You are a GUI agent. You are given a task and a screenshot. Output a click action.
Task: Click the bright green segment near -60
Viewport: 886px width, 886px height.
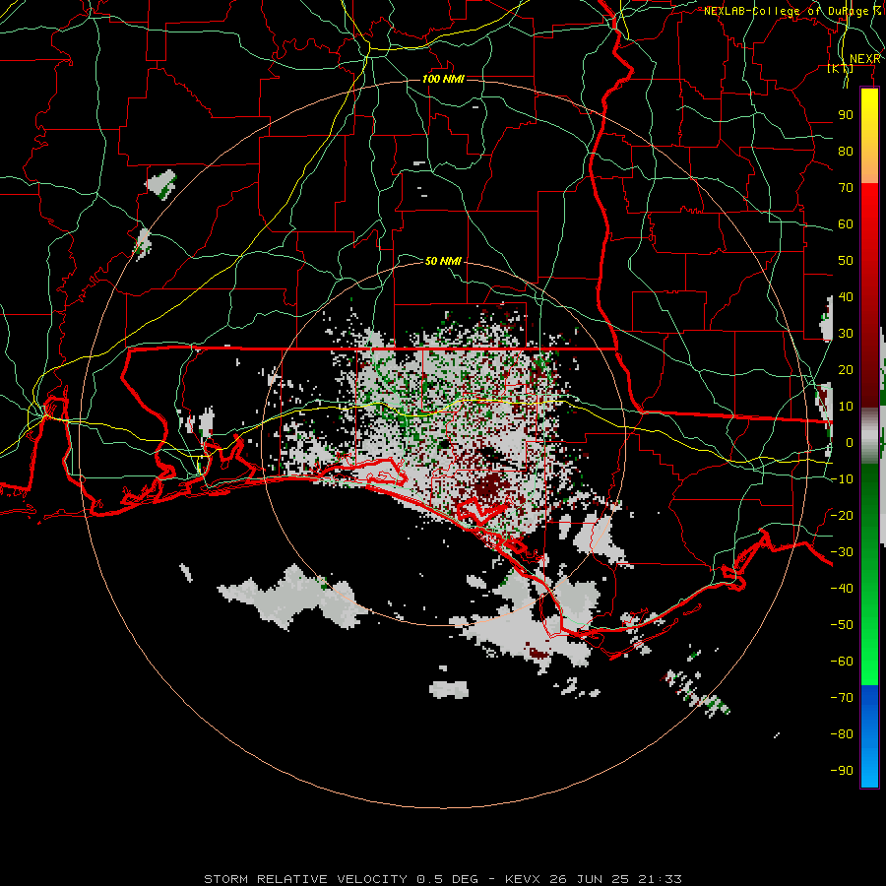point(869,662)
